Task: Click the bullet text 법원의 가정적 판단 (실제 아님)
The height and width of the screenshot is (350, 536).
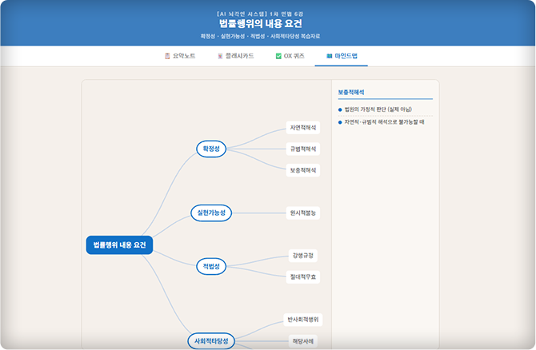Action: click(378, 109)
